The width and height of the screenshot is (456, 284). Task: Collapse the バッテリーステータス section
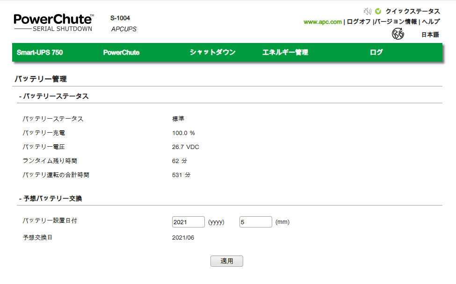[x=54, y=96]
